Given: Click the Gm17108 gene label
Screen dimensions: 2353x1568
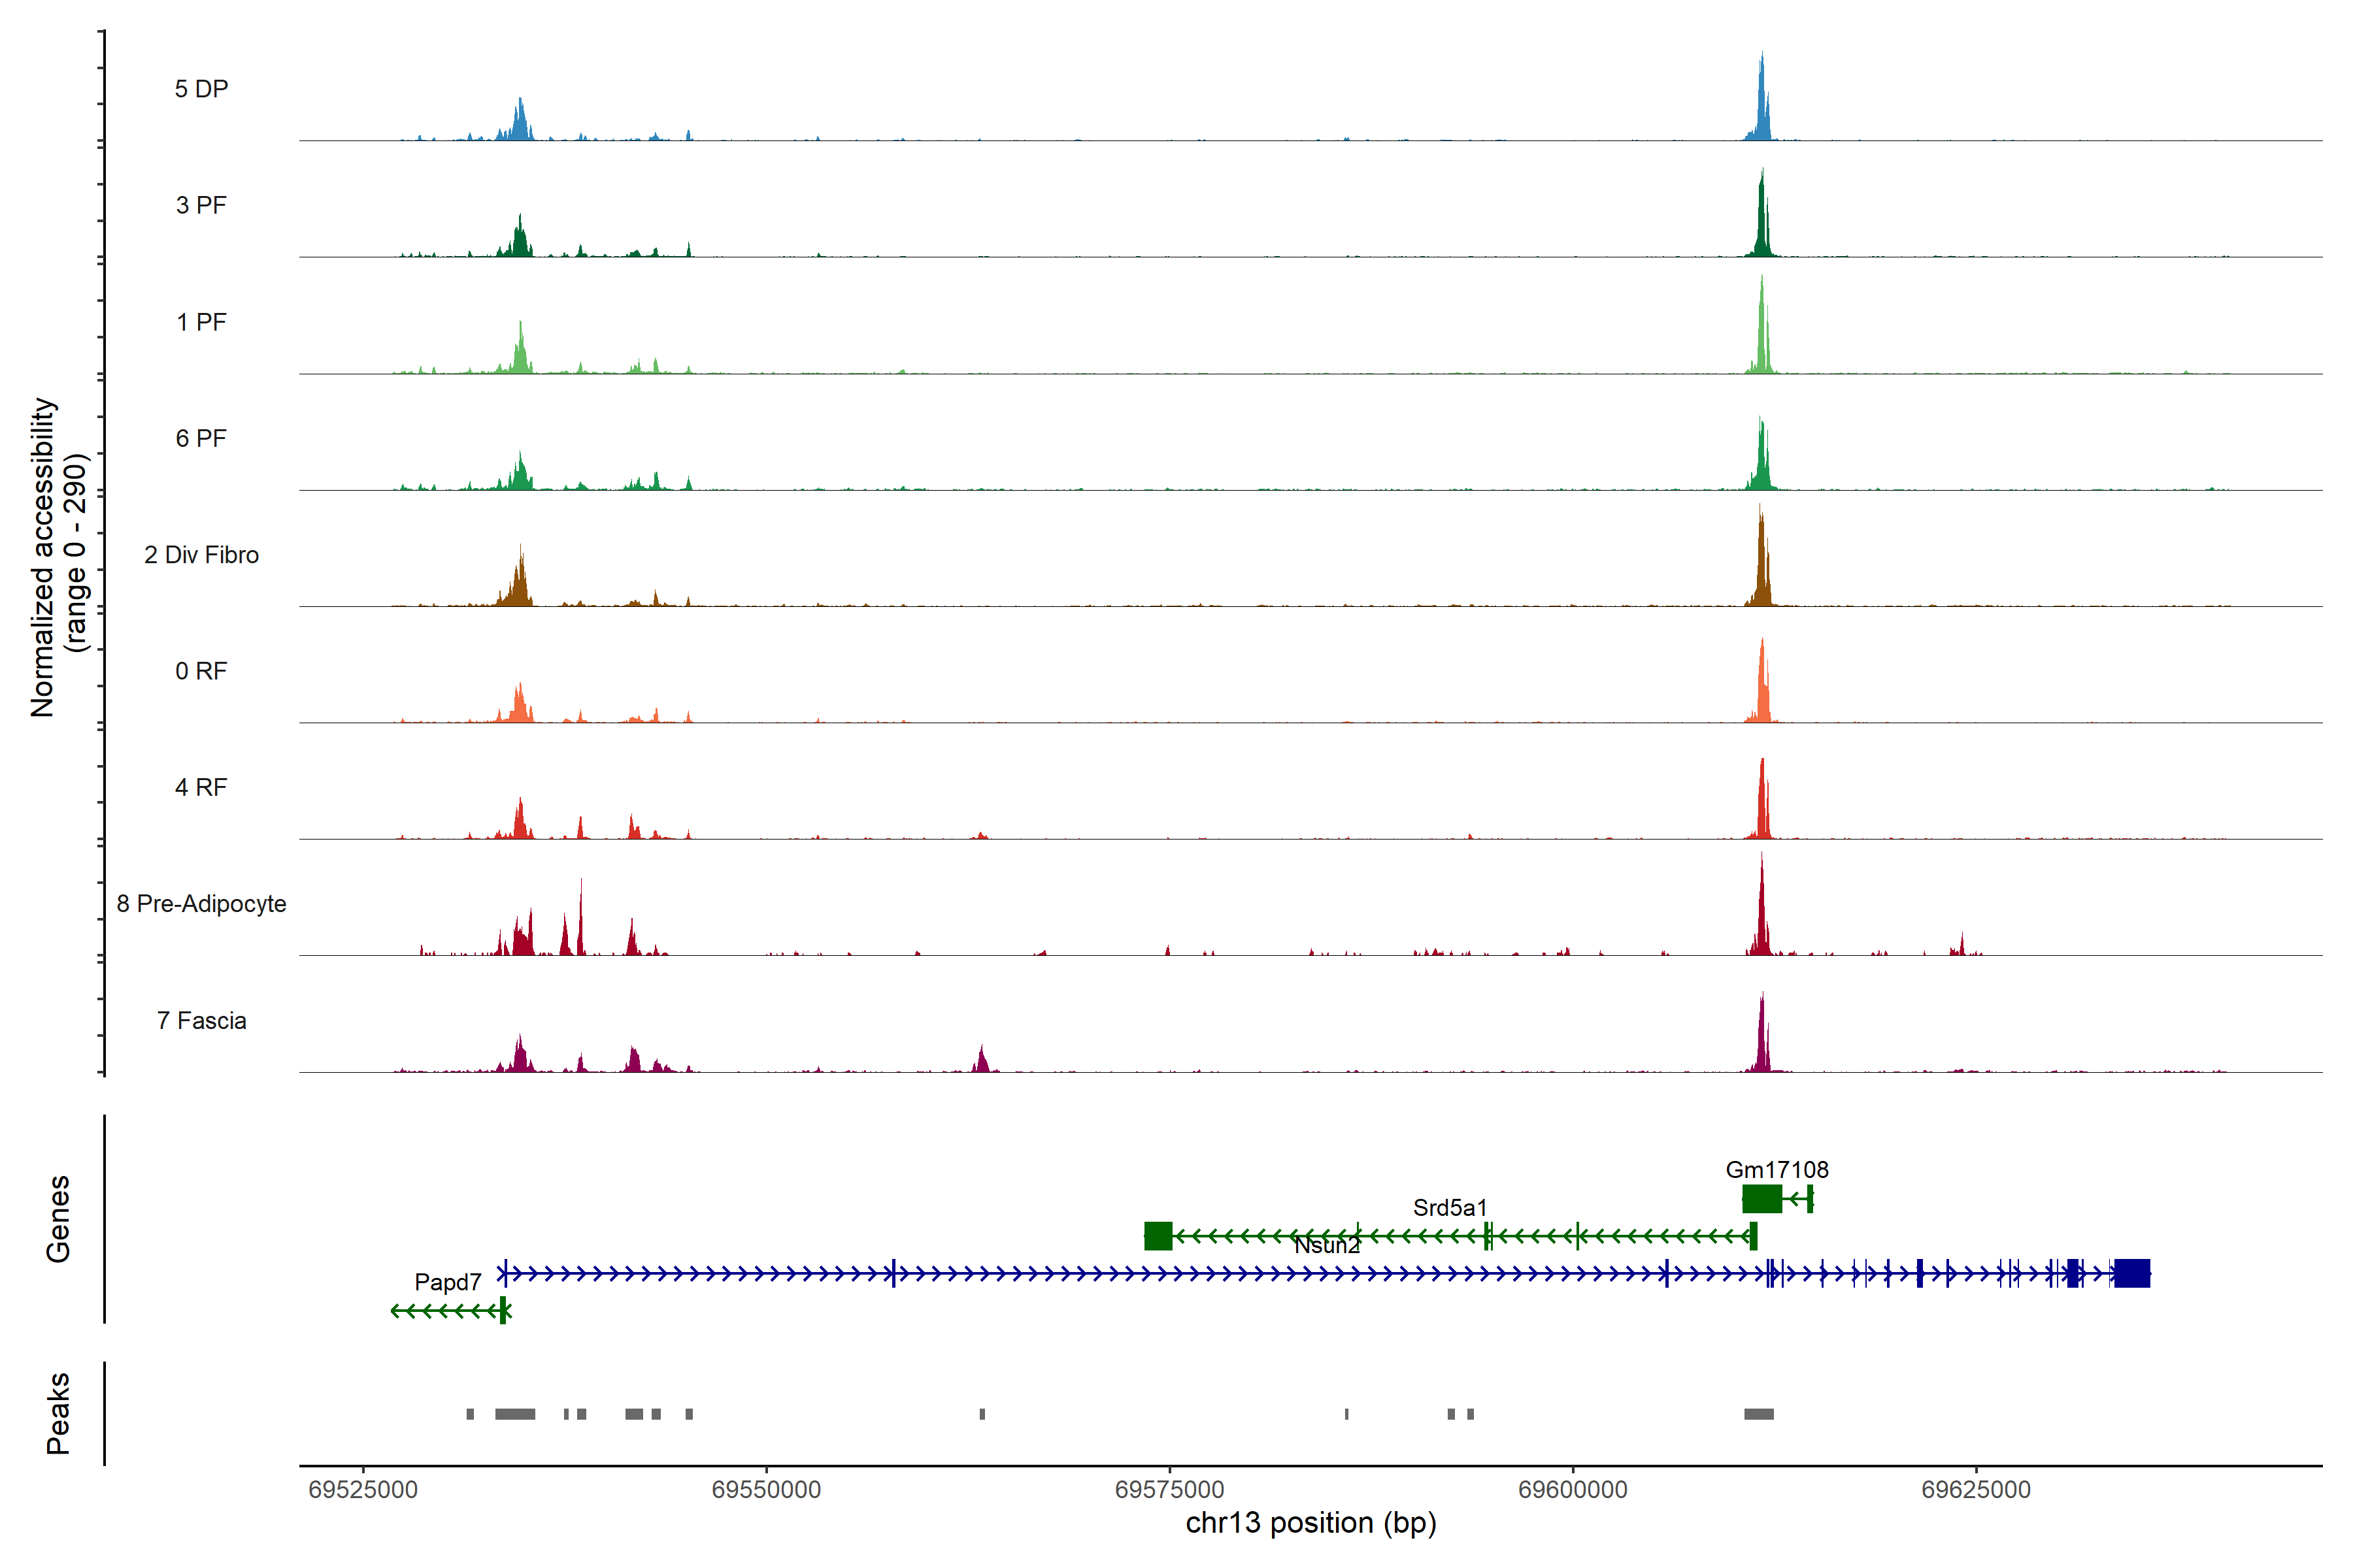Looking at the screenshot, I should tap(1777, 1170).
